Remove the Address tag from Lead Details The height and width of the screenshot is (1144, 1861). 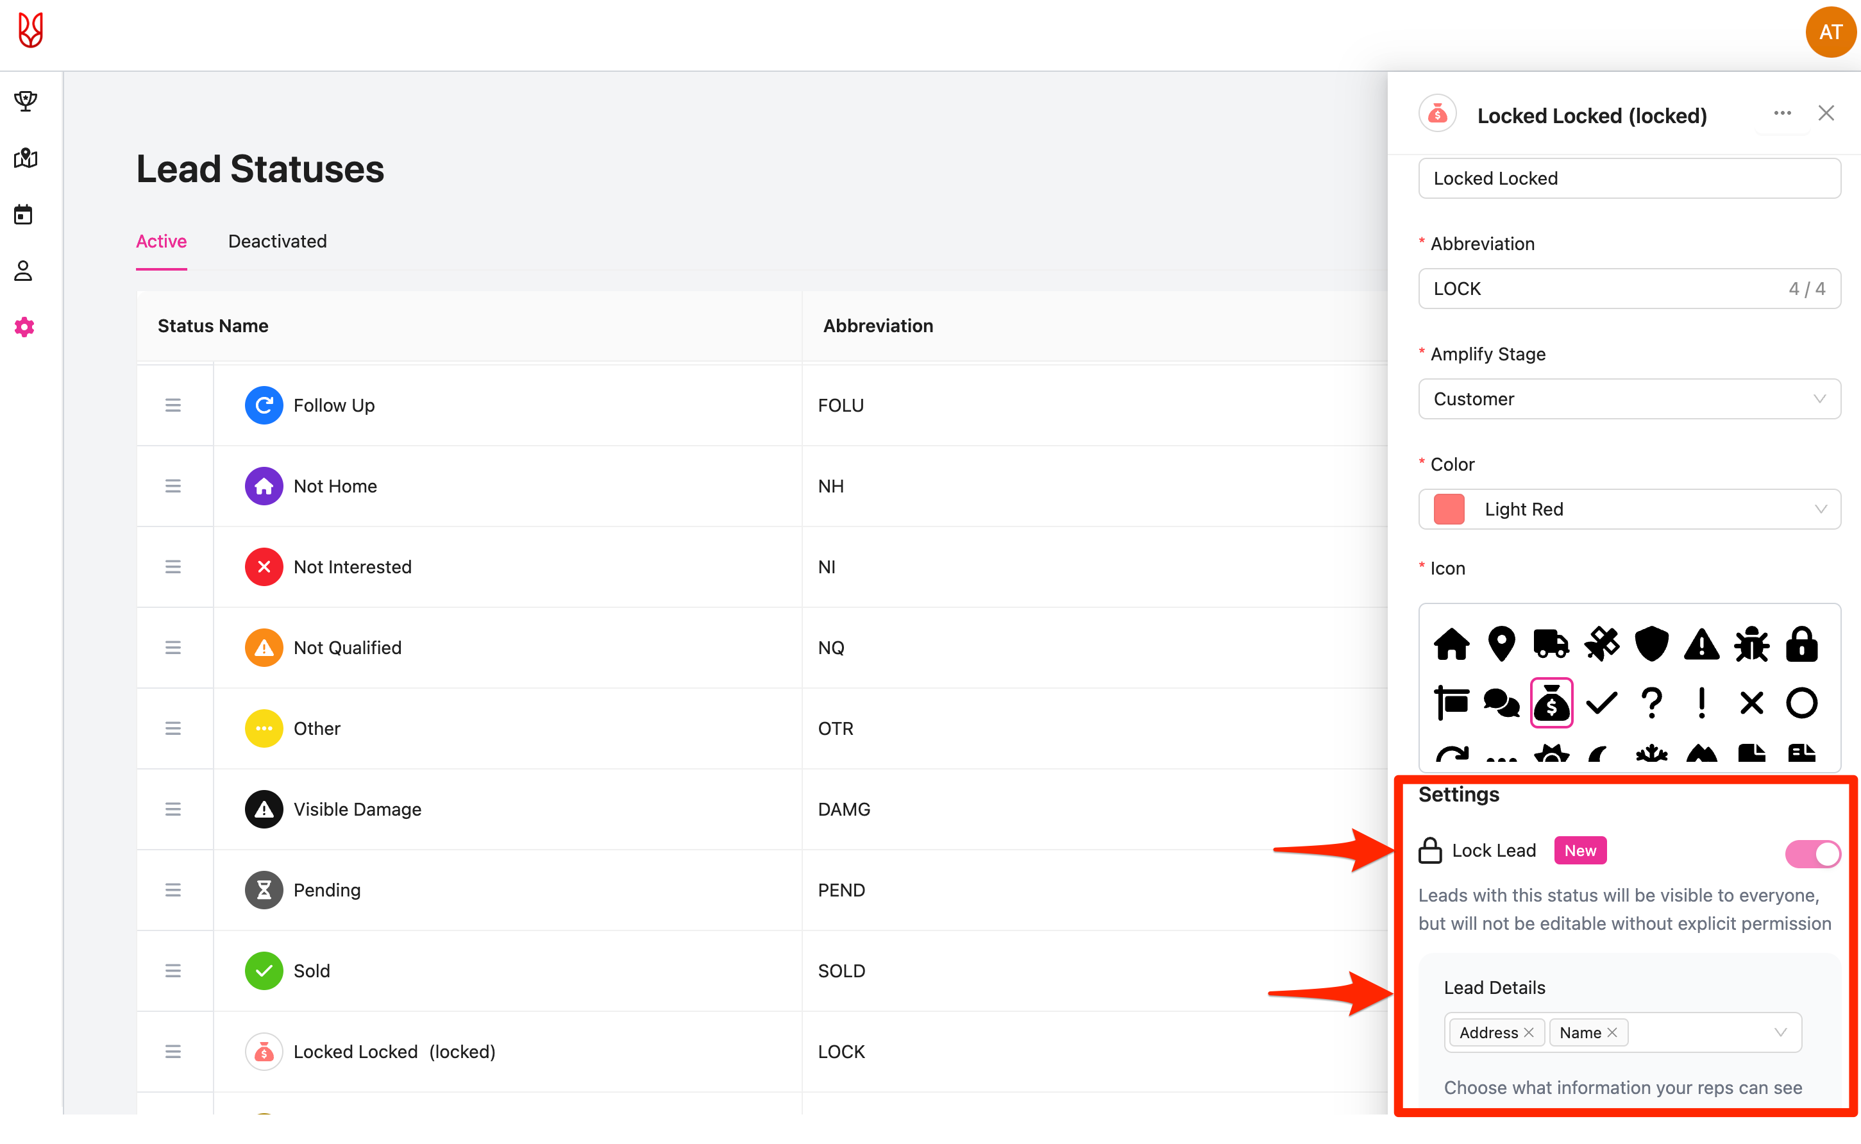1529,1033
